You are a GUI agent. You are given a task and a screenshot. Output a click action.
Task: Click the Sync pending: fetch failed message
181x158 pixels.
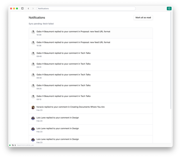click(41, 24)
